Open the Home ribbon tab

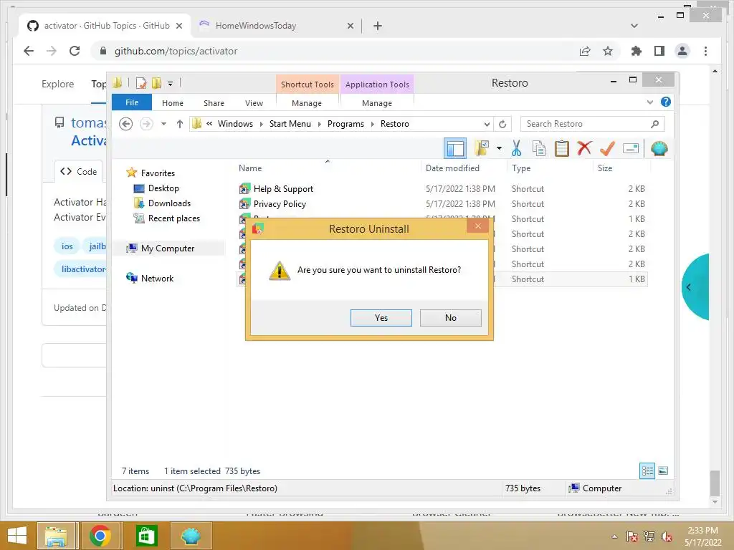(x=172, y=103)
